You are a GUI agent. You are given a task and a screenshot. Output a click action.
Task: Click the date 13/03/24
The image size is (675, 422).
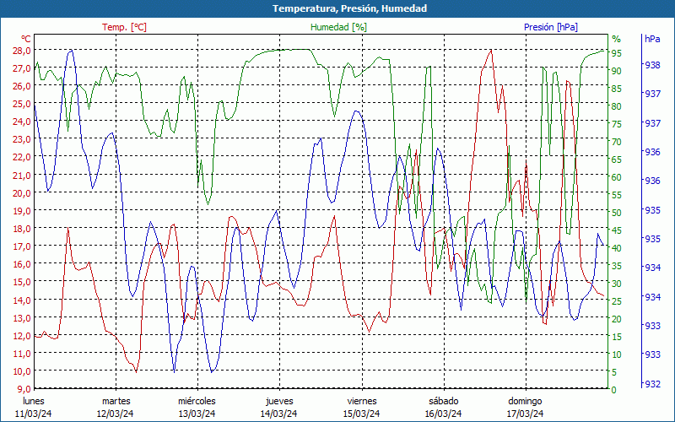(x=197, y=414)
